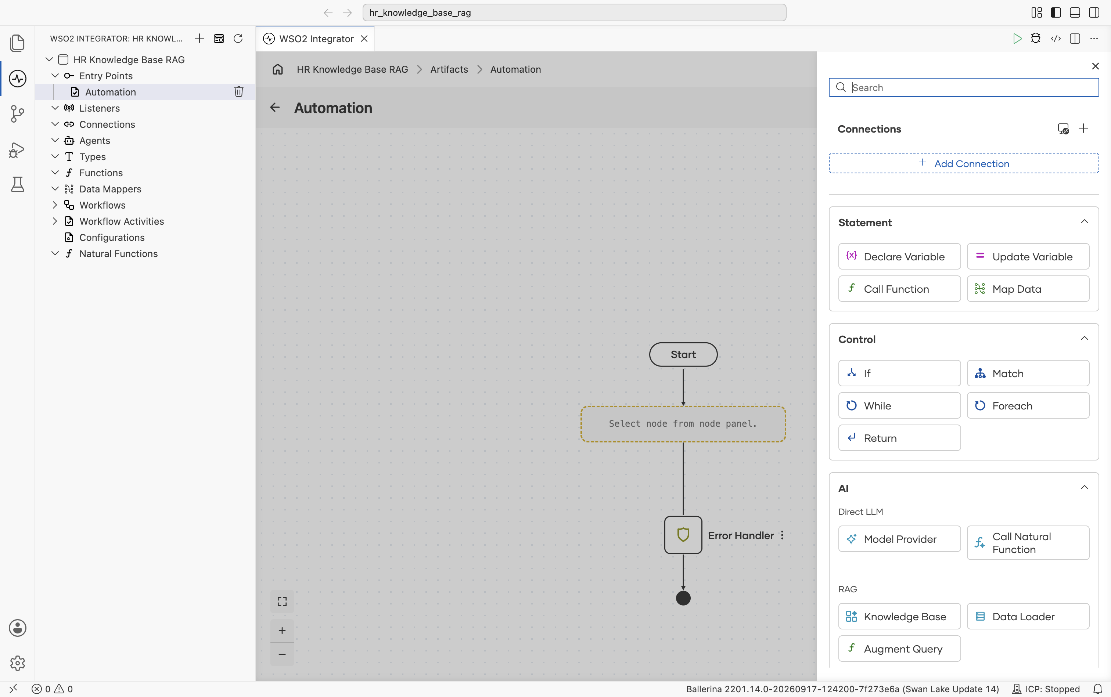1111x697 pixels.
Task: Add a Knowledge Base RAG node
Action: point(899,616)
